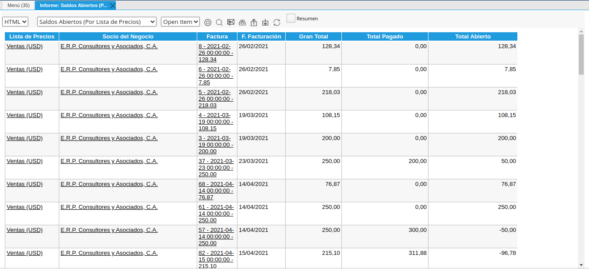Open invoice link 3 - 2021-03-19 200.00

coord(216,145)
